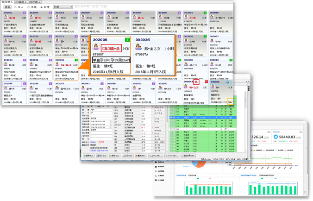Click the diagnosis text on enlarged 302036 card

click(110, 60)
